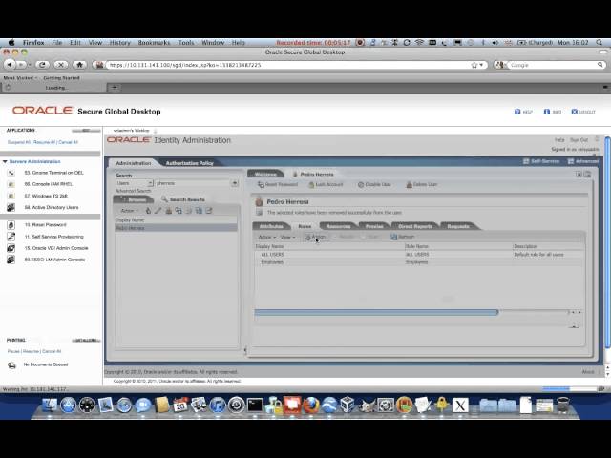611x458 pixels.
Task: Switch to the Authorization Policy tab
Action: click(190, 163)
